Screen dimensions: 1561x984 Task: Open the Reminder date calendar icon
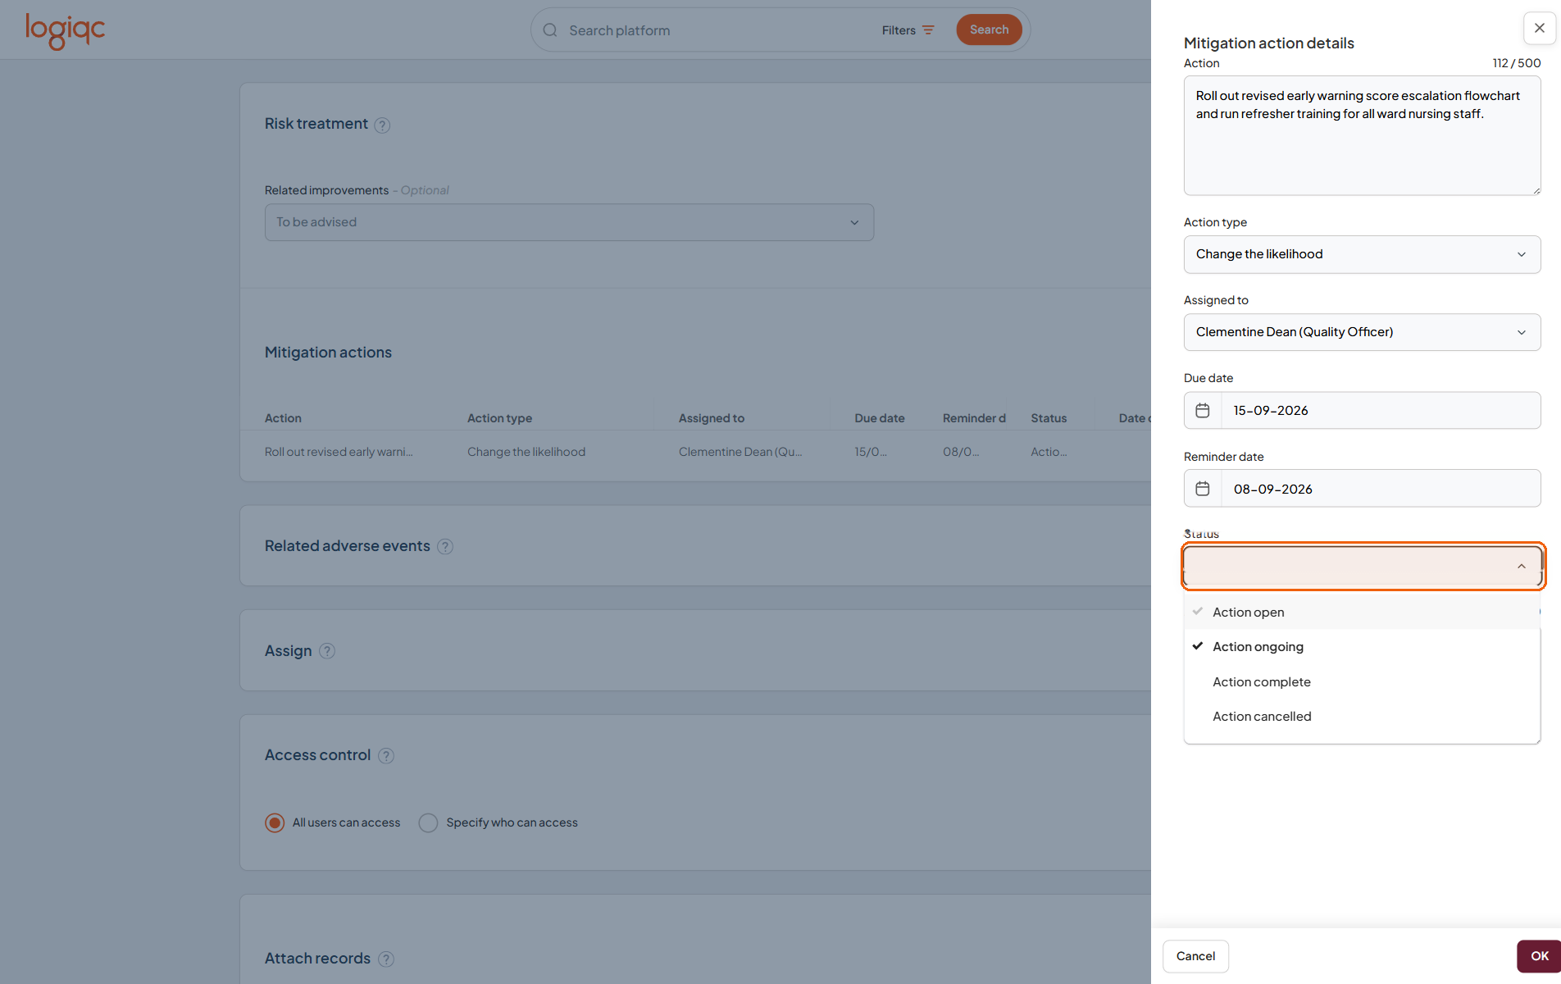coord(1203,489)
